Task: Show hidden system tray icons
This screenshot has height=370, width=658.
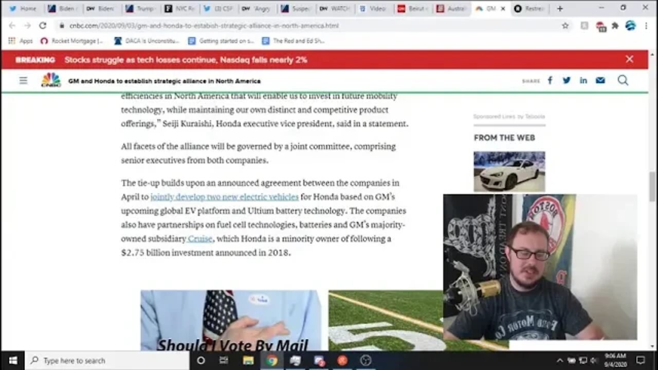Action: point(559,360)
